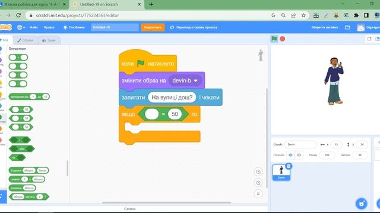Image resolution: width=380 pixels, height=213 pixels.
Task: Click the 'або' operator block in palette
Action: click(22, 149)
